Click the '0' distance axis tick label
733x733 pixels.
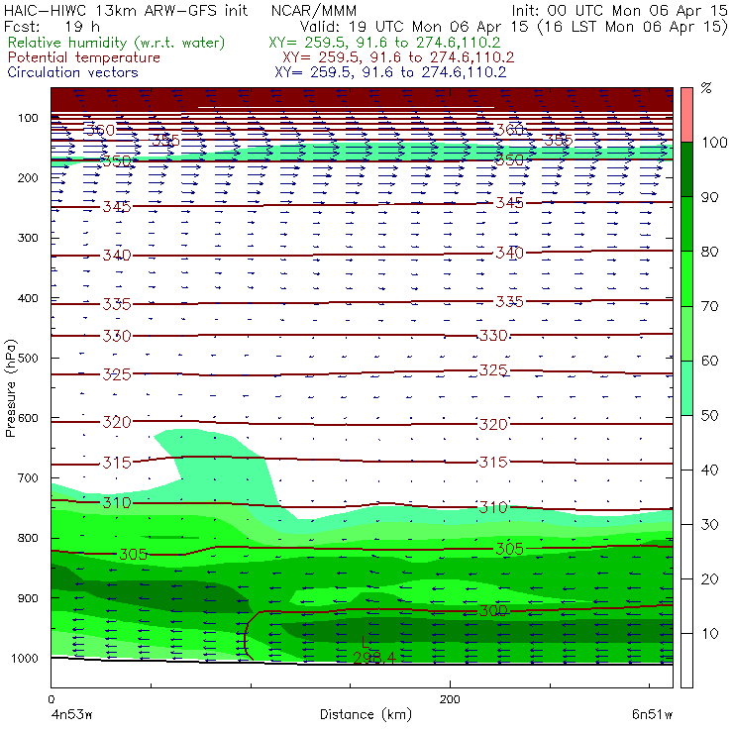click(x=51, y=699)
